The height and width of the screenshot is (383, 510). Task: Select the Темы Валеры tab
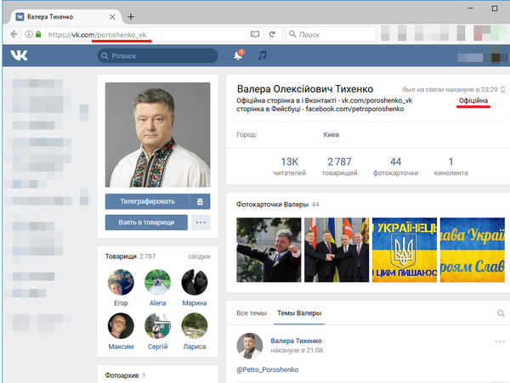coord(299,313)
